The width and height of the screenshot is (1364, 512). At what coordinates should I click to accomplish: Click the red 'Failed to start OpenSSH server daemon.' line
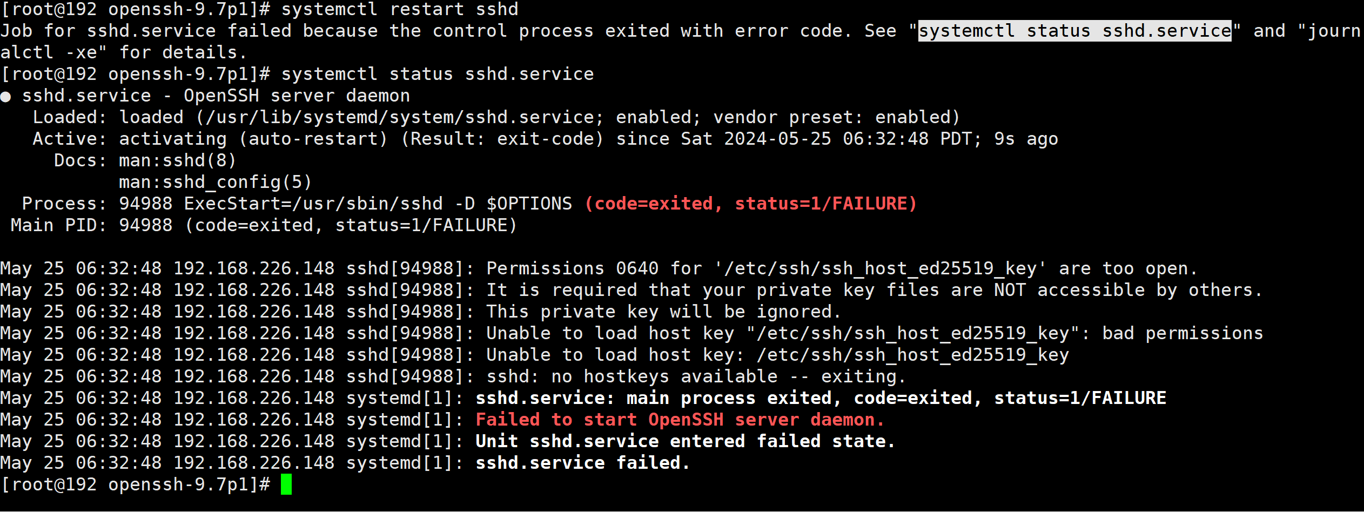point(680,420)
